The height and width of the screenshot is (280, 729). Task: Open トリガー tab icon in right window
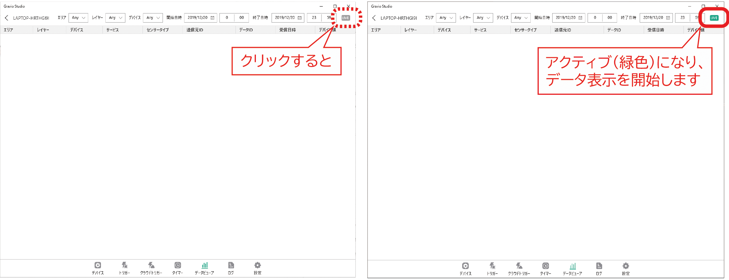coord(492,266)
